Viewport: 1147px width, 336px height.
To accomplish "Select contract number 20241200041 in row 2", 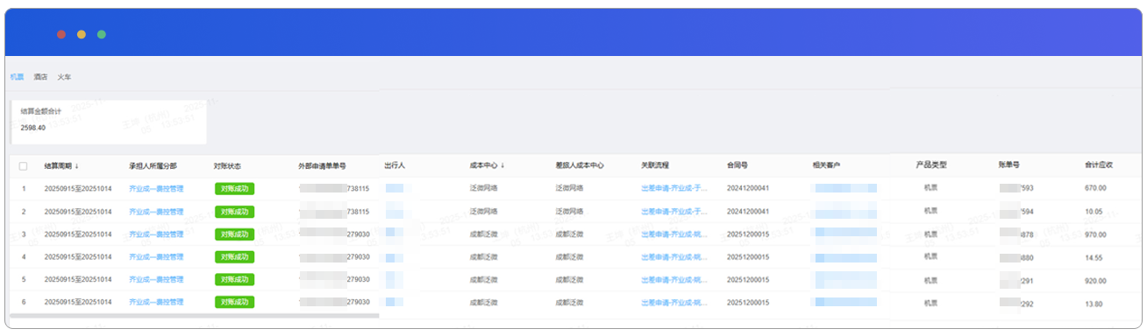I will click(x=748, y=212).
